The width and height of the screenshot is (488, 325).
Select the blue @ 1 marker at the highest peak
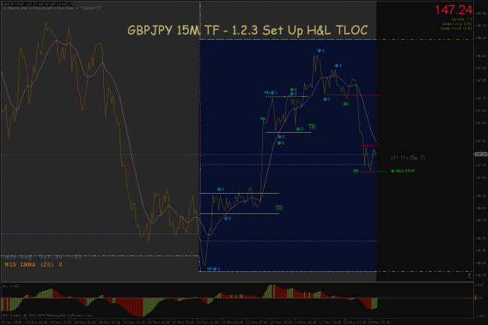321,51
